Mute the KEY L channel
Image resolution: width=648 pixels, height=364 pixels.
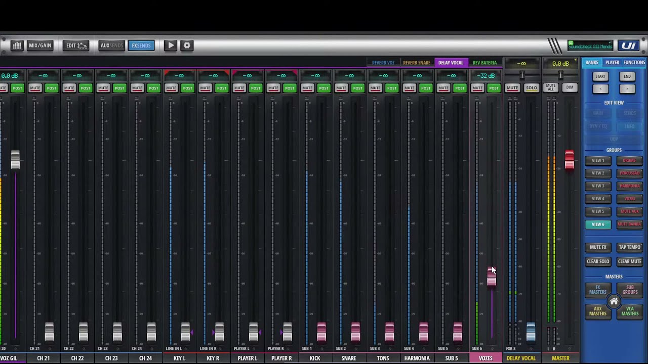coord(171,88)
